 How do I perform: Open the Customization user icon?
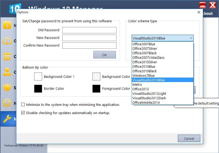coord(7,72)
